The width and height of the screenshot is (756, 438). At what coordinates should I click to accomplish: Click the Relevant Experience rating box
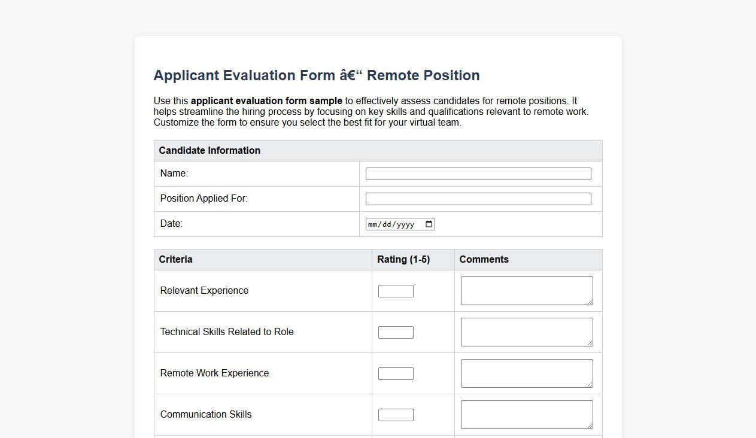[x=395, y=290]
